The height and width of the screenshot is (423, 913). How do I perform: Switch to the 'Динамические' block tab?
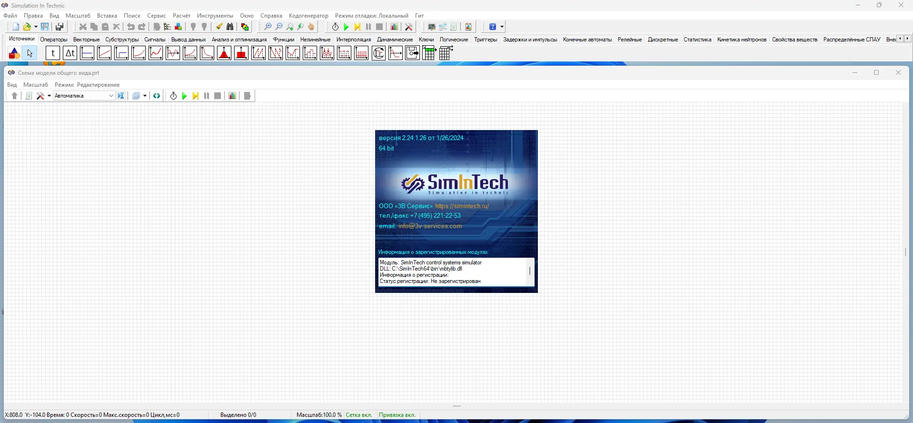tap(395, 40)
